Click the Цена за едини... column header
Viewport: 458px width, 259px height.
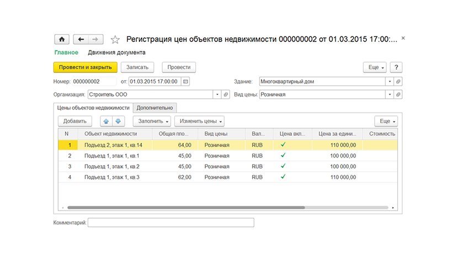(x=337, y=134)
